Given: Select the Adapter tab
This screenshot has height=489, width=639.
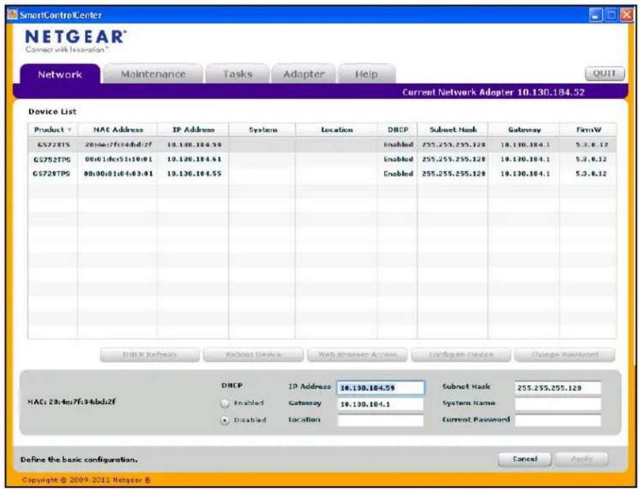Looking at the screenshot, I should pos(303,74).
